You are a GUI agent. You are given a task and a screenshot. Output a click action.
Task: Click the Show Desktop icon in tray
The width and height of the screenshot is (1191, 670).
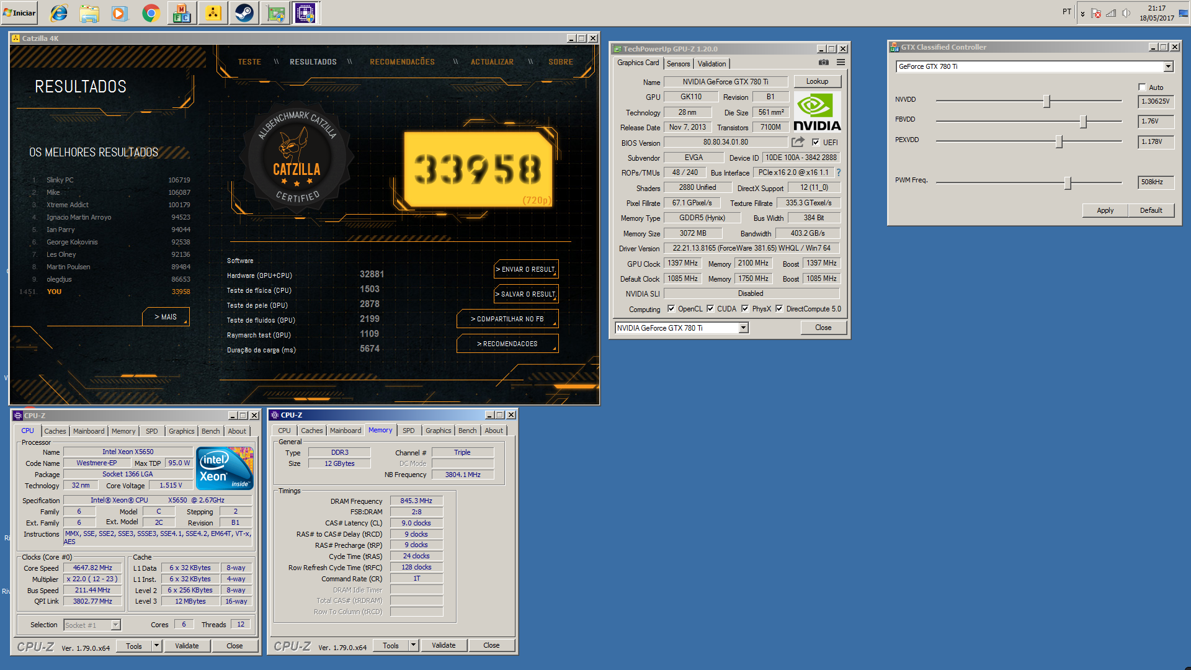click(x=1184, y=12)
